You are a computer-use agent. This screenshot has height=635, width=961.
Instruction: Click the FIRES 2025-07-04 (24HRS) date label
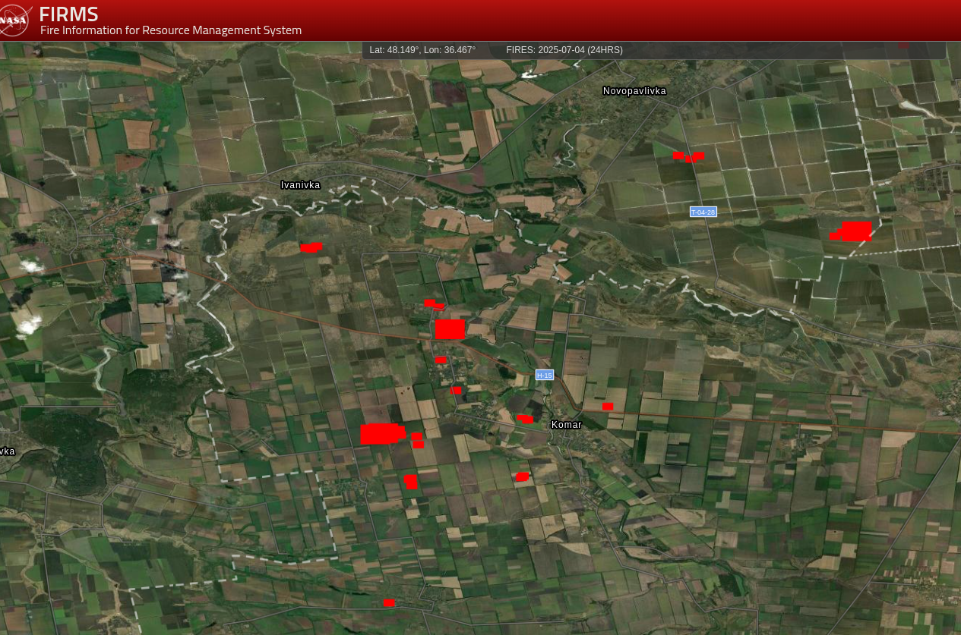point(564,50)
